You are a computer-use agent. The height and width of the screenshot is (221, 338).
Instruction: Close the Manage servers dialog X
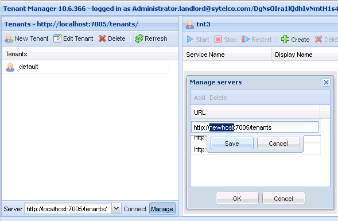coord(326,82)
